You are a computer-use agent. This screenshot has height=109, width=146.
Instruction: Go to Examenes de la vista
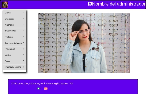coord(14,43)
